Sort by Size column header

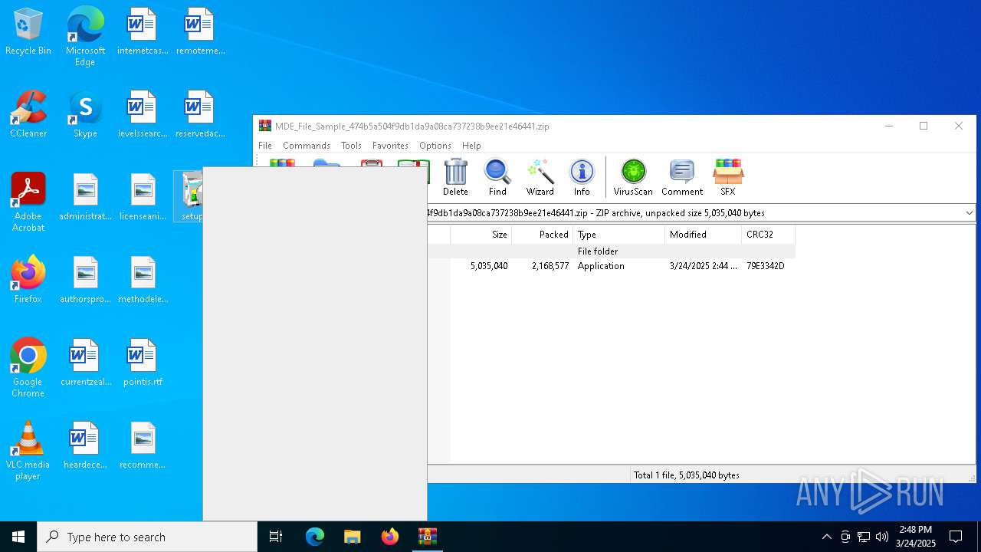click(x=481, y=235)
